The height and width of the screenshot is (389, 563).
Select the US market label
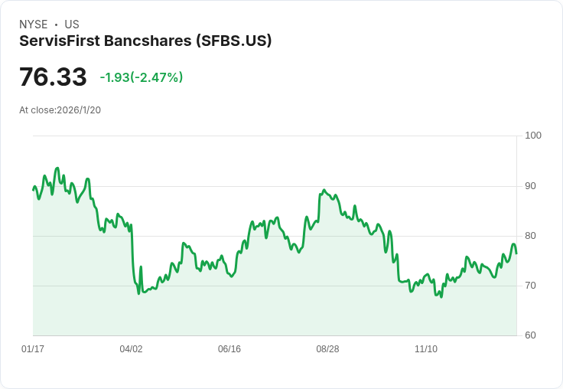(72, 25)
